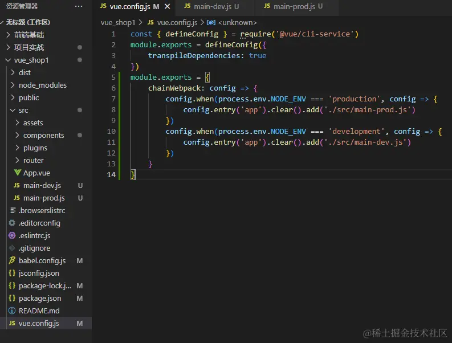The height and width of the screenshot is (343, 452).
Task: Click vue.config.js in the breadcrumb
Action: pyautogui.click(x=177, y=22)
